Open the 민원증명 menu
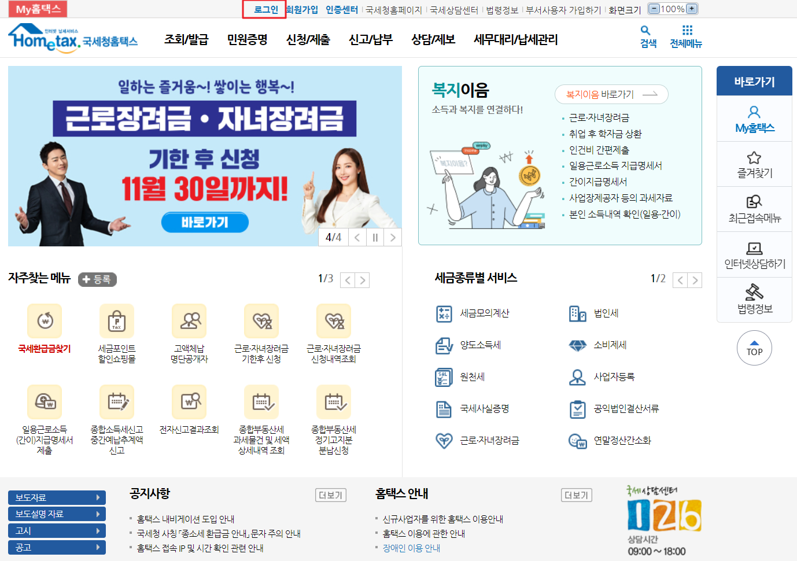Viewport: 797px width, 561px height. (x=247, y=39)
